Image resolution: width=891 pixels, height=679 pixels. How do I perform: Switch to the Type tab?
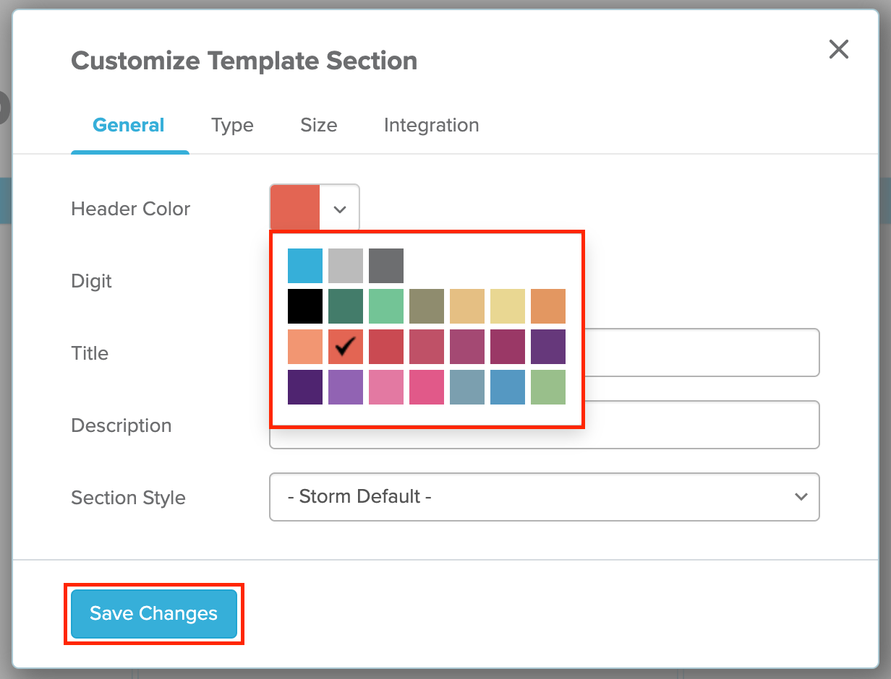(x=232, y=125)
